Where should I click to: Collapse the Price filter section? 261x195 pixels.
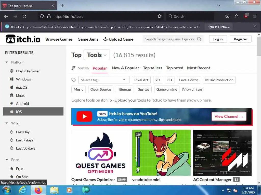(x=12, y=160)
